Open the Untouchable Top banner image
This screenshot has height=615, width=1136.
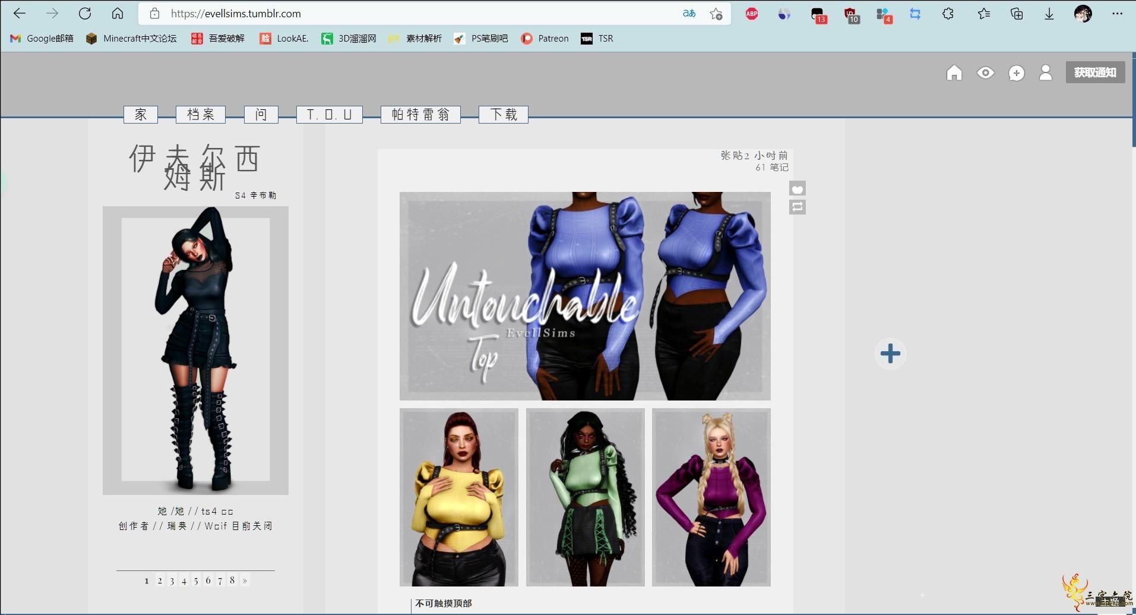[585, 296]
